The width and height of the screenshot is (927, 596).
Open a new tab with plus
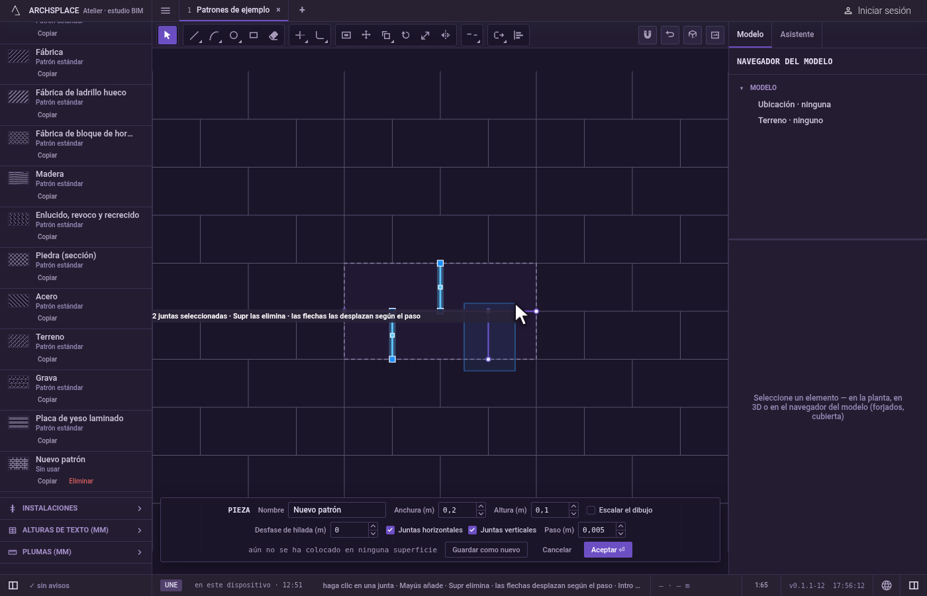(x=302, y=10)
